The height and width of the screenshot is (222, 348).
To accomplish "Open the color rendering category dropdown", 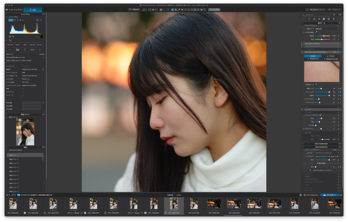I will 327,153.
